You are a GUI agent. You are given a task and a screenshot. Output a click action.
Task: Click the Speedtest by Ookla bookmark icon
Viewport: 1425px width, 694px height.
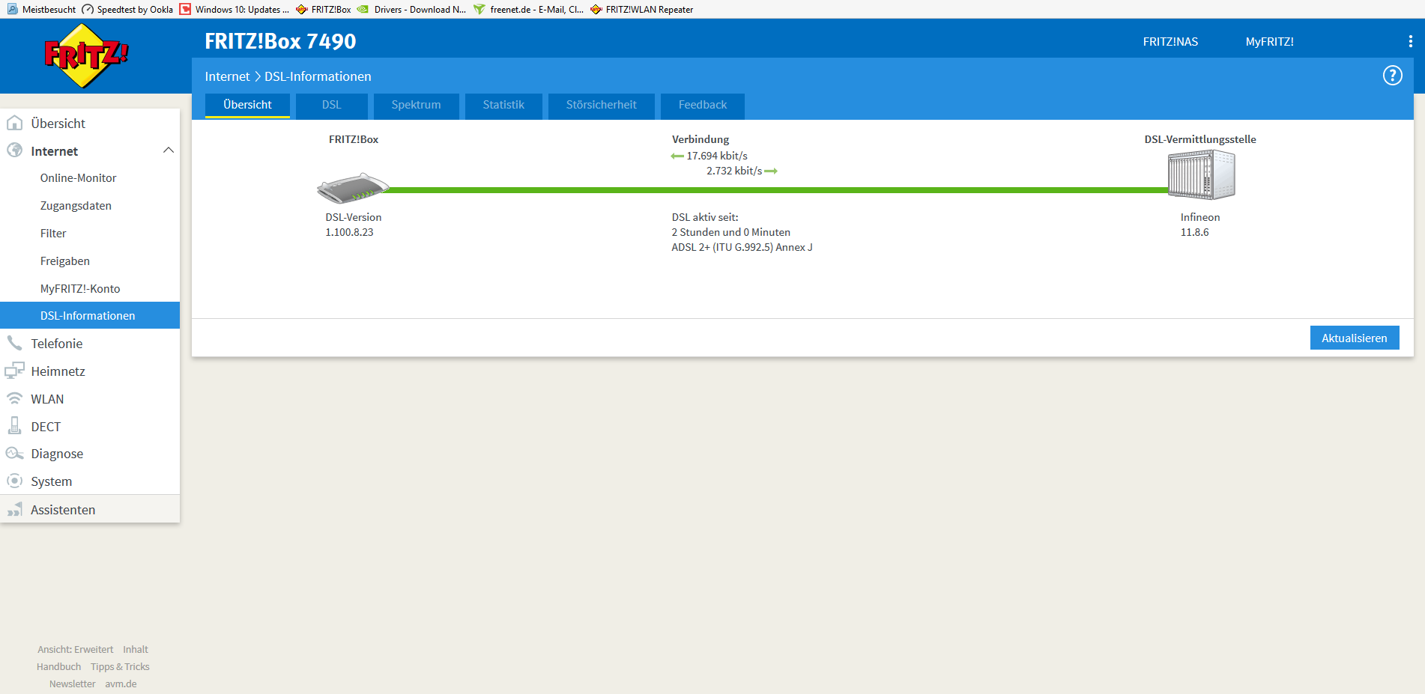[88, 9]
